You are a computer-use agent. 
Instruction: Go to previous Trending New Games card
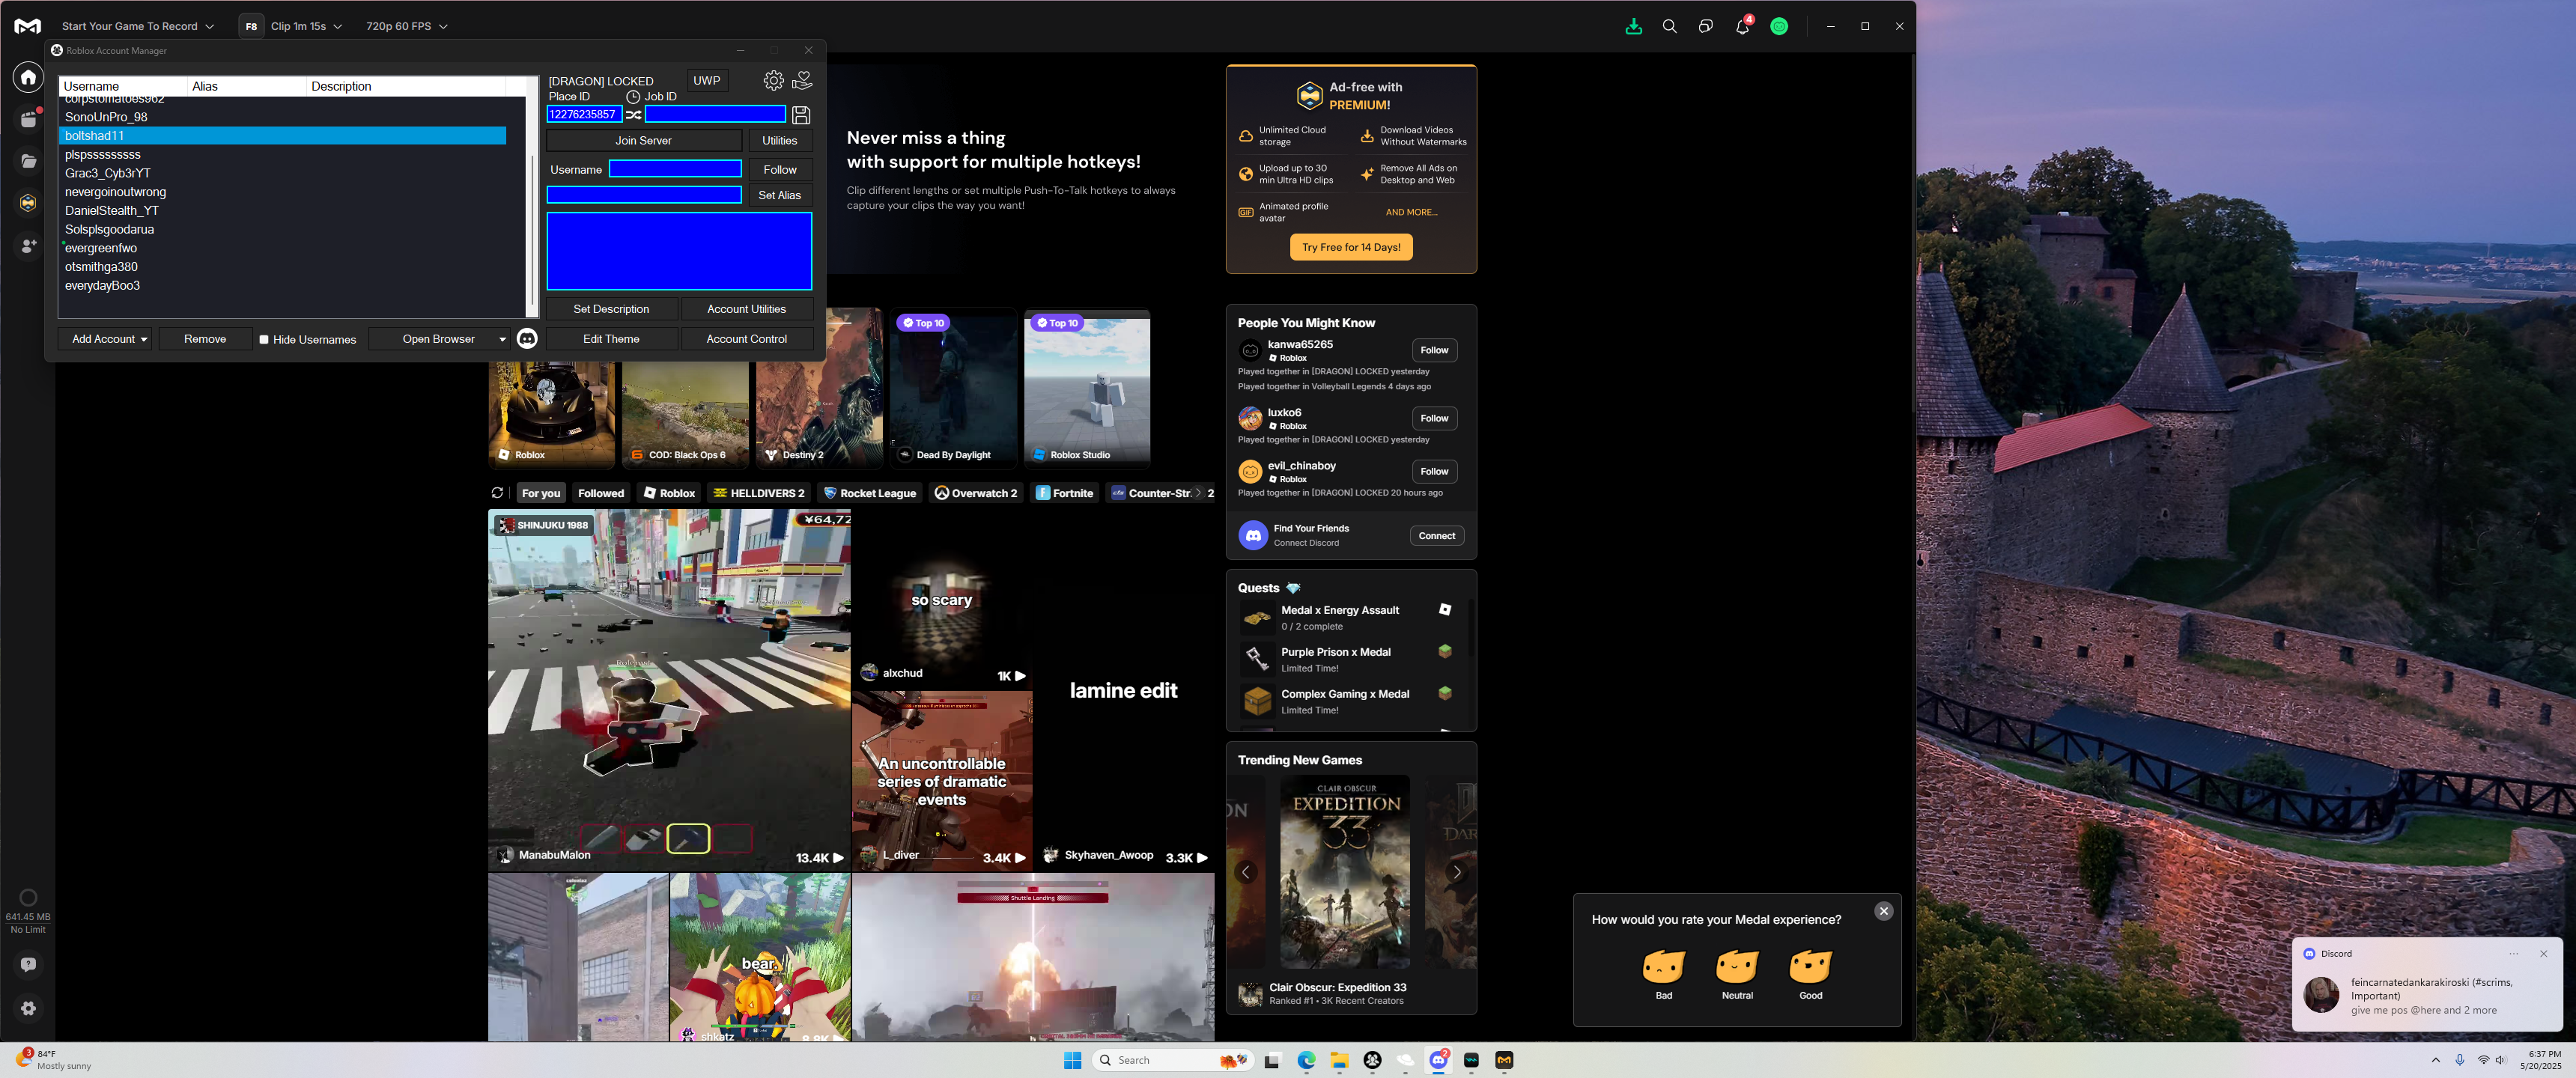point(1246,872)
